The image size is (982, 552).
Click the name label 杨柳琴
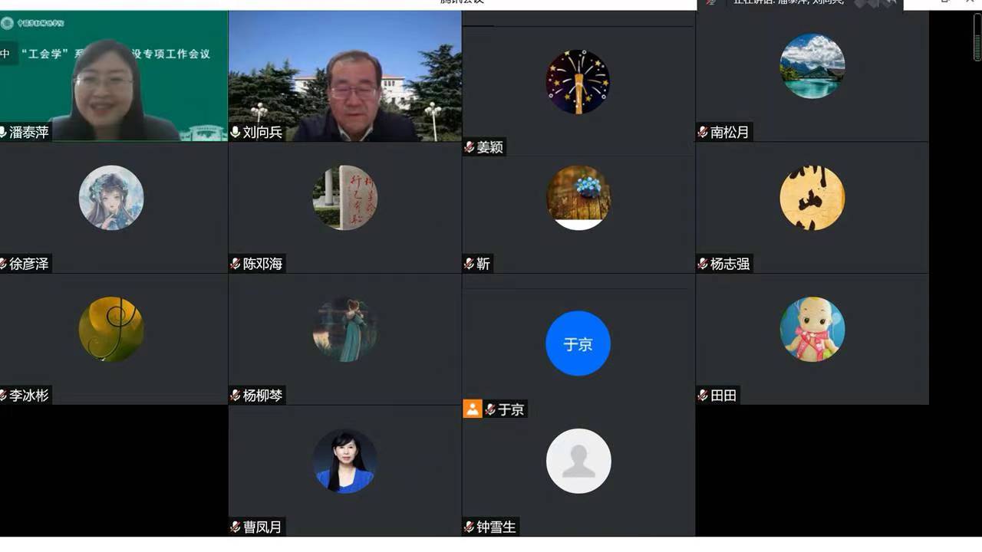coord(262,396)
